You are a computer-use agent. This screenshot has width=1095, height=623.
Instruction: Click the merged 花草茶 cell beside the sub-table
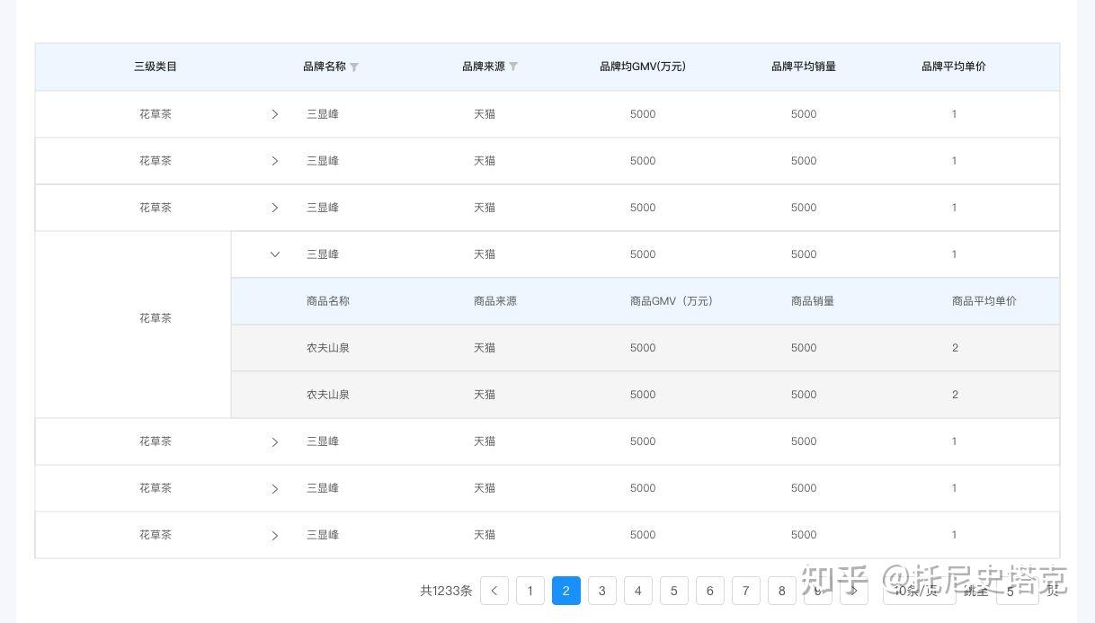click(x=133, y=325)
